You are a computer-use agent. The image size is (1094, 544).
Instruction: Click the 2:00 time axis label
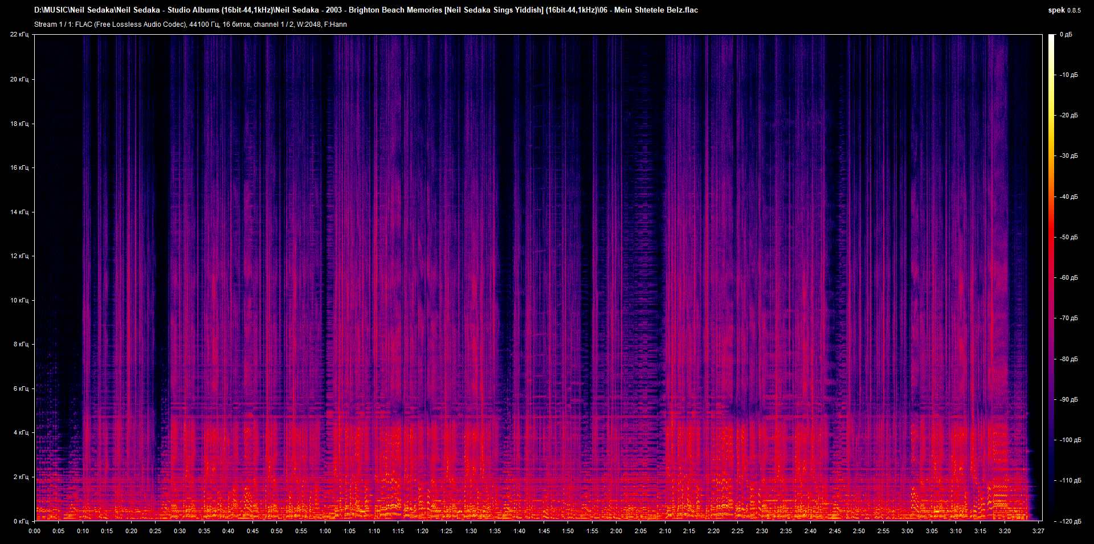(x=617, y=531)
